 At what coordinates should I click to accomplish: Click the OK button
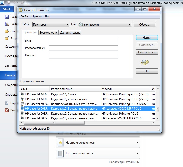click(x=147, y=71)
